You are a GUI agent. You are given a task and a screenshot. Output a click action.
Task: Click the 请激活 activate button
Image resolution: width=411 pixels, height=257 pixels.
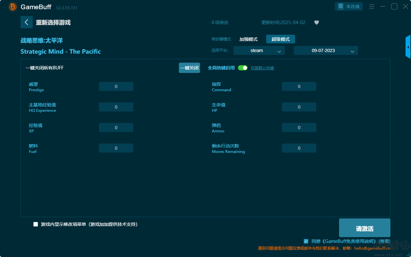click(x=365, y=228)
